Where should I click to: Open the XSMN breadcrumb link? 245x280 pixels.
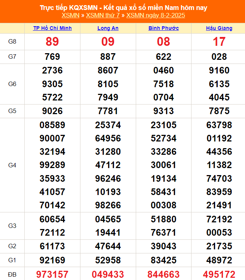pyautogui.click(x=70, y=15)
